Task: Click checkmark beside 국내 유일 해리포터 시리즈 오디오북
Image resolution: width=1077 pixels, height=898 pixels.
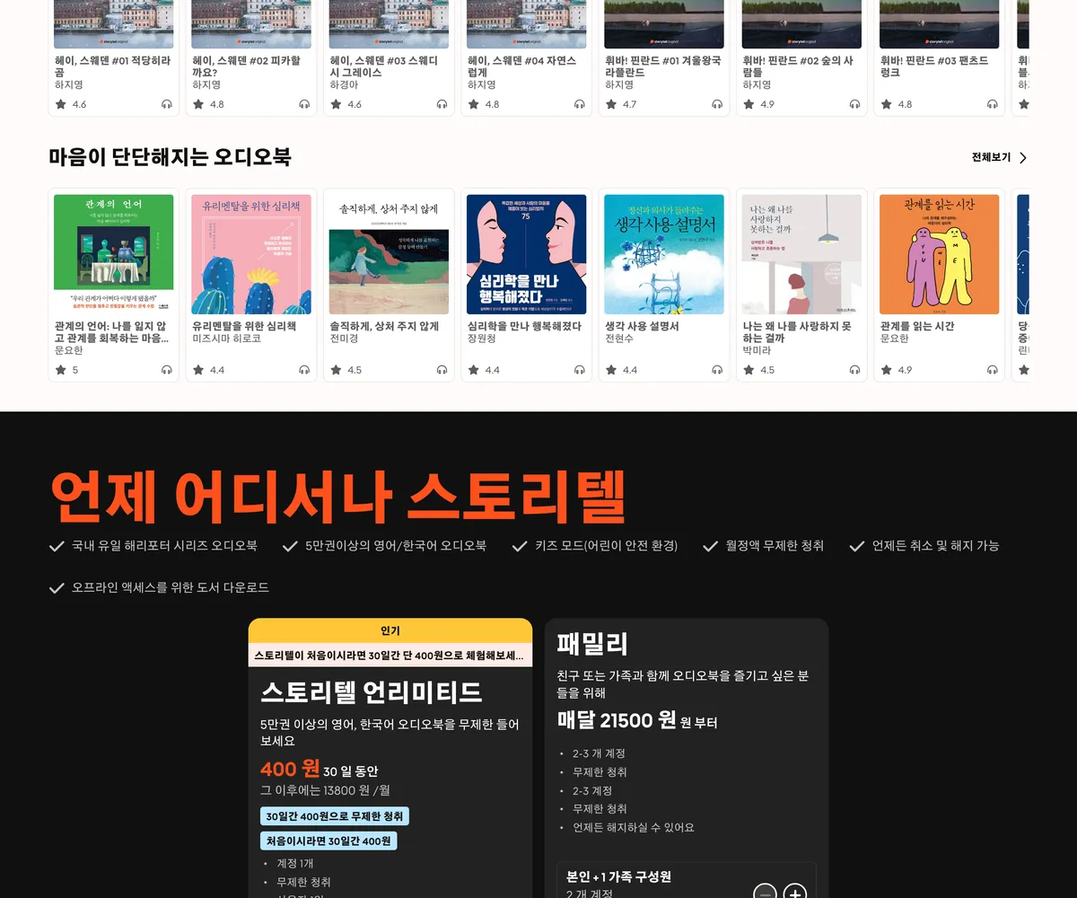Action: [x=57, y=546]
